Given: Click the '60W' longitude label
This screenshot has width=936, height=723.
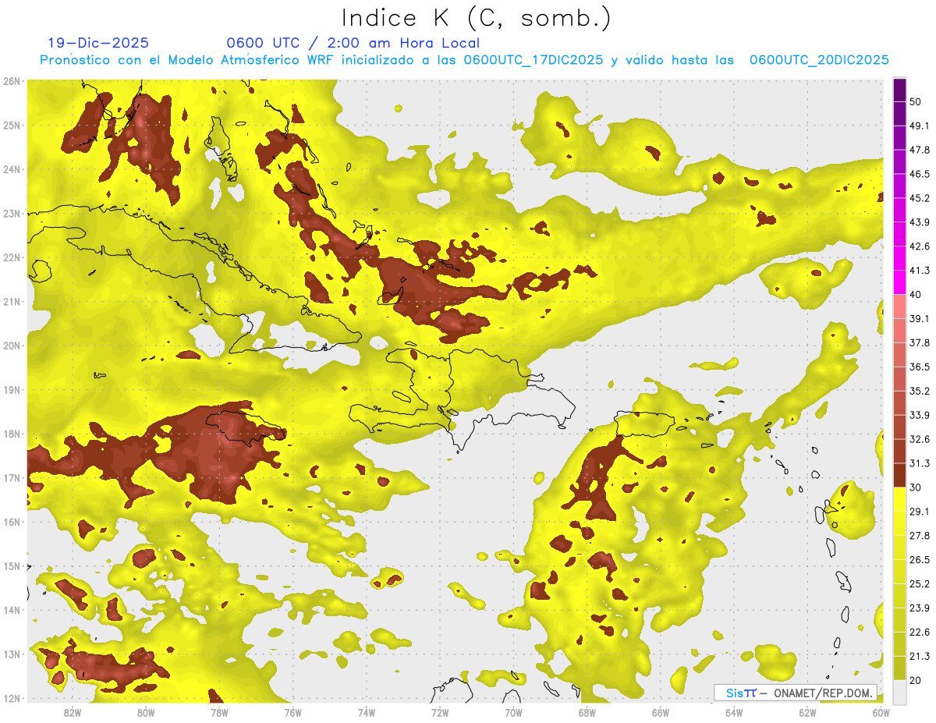Looking at the screenshot, I should point(881,712).
